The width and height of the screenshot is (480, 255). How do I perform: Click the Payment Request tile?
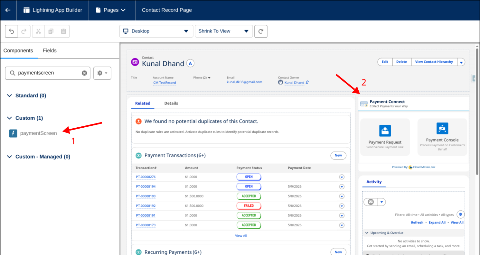[385, 137]
